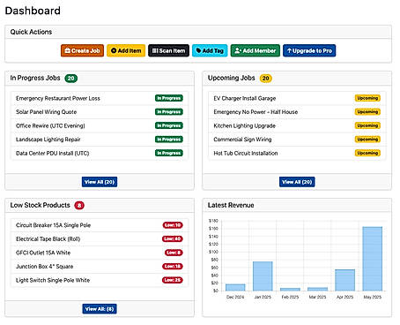Click the Jan 2025 revenue bar

263,276
